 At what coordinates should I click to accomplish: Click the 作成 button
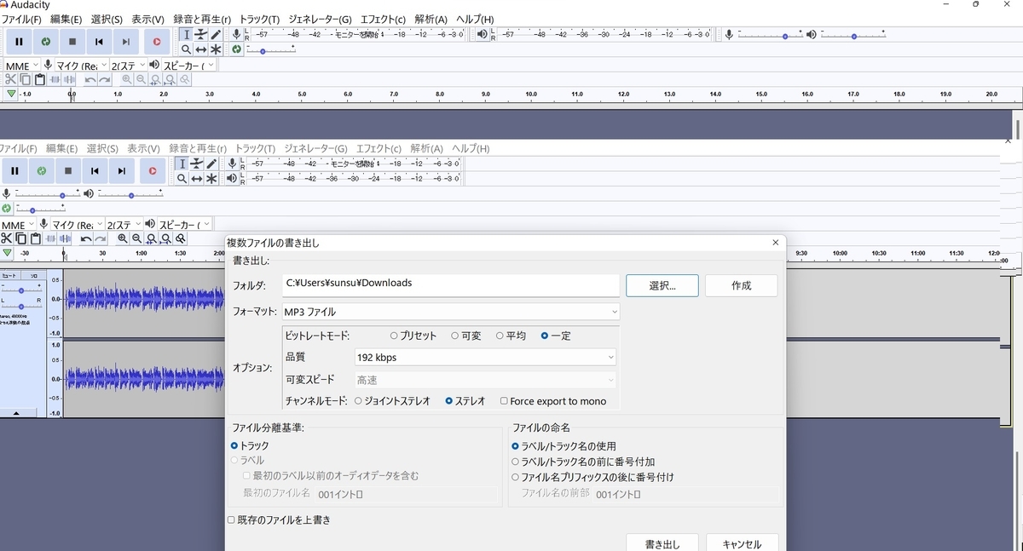742,285
